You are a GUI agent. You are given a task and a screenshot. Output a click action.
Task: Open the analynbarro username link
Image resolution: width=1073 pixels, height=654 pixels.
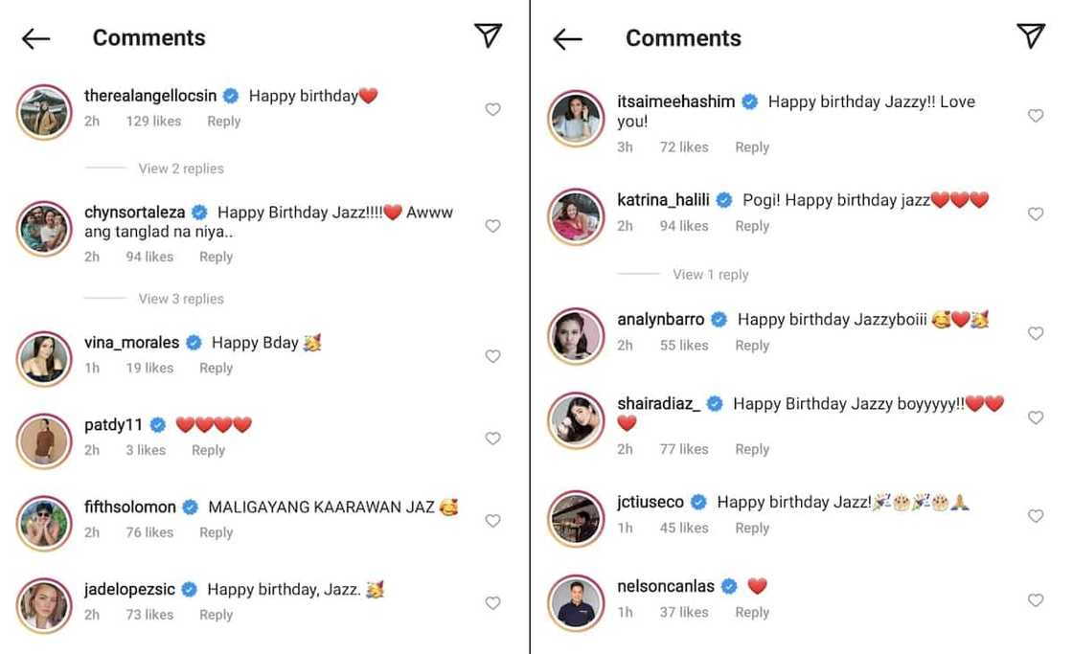661,320
